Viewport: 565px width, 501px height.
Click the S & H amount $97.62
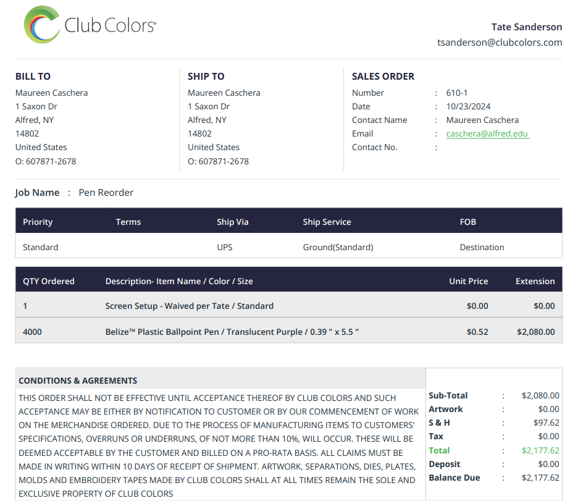pyautogui.click(x=546, y=423)
